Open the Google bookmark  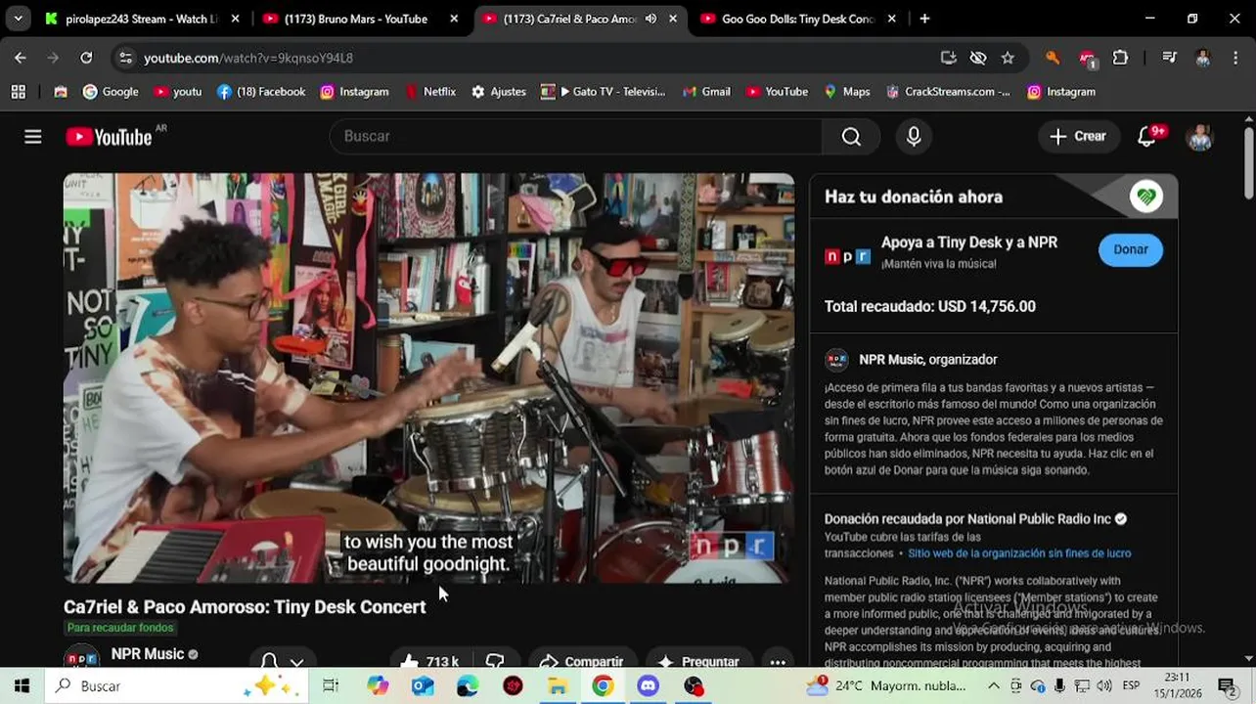(x=111, y=92)
